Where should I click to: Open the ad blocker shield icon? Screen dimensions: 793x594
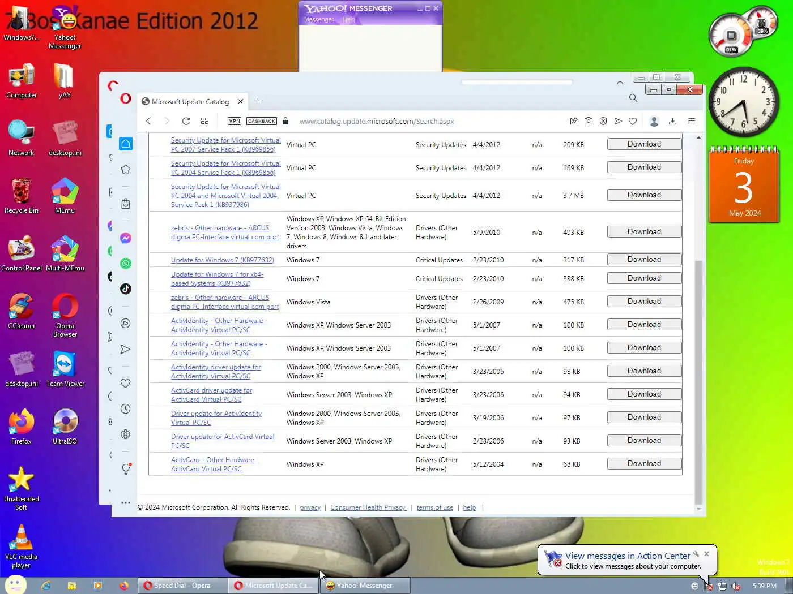[603, 121]
